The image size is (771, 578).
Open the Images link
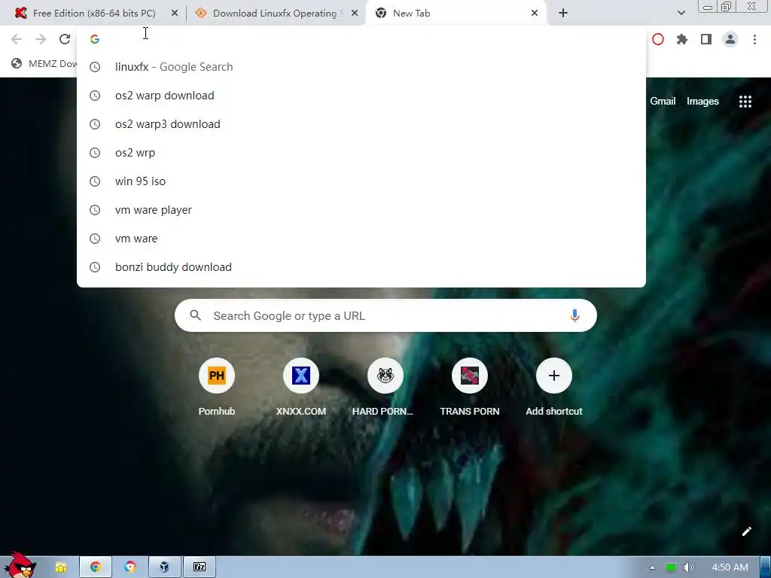tap(702, 102)
